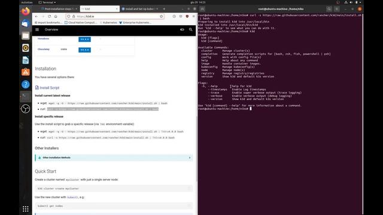Reload the k3d.io page
Viewport: 383px width, 215px height.
(x=49, y=16)
